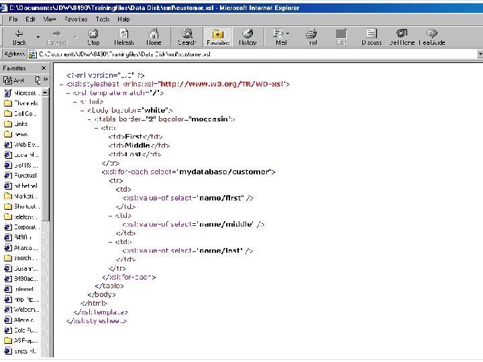Viewport: 483px width, 362px height.
Task: Open the 8490ec... favorite
Action: point(21,279)
